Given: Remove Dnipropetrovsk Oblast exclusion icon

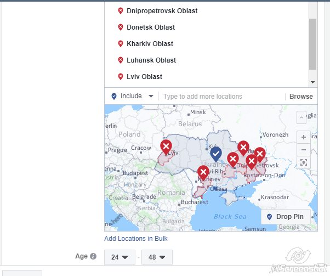Looking at the screenshot, I should (121, 11).
